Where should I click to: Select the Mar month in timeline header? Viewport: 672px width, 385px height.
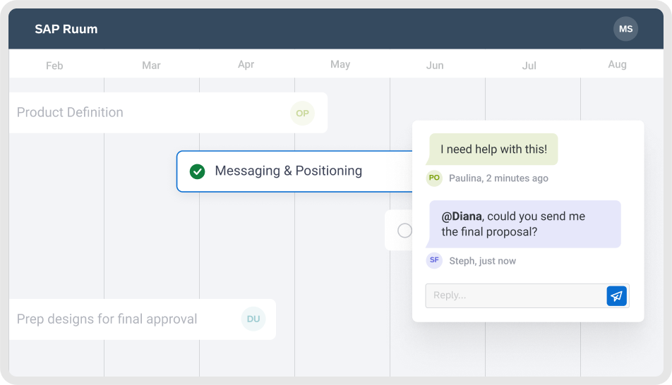[x=151, y=66]
